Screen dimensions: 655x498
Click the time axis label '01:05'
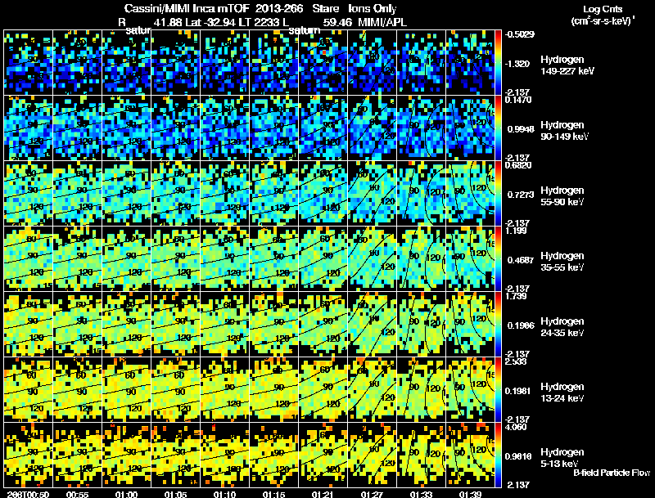tap(175, 494)
